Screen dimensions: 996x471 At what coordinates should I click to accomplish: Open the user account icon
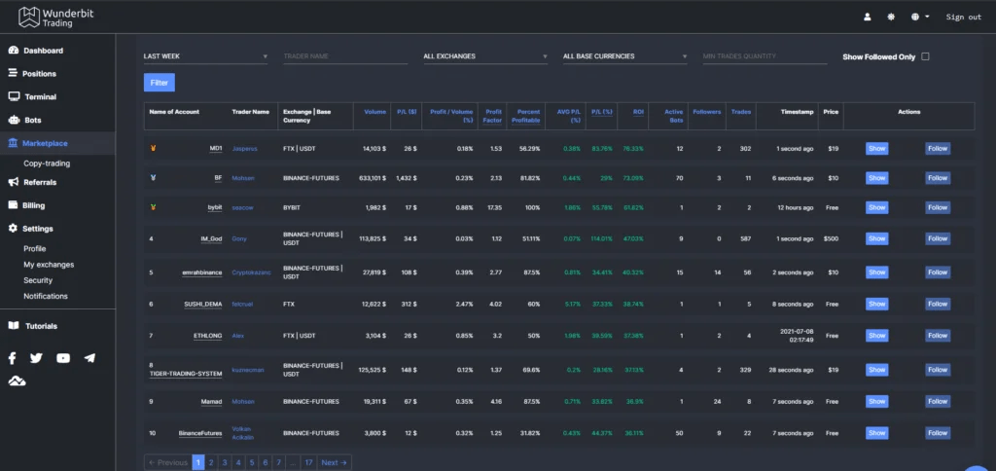pos(867,18)
